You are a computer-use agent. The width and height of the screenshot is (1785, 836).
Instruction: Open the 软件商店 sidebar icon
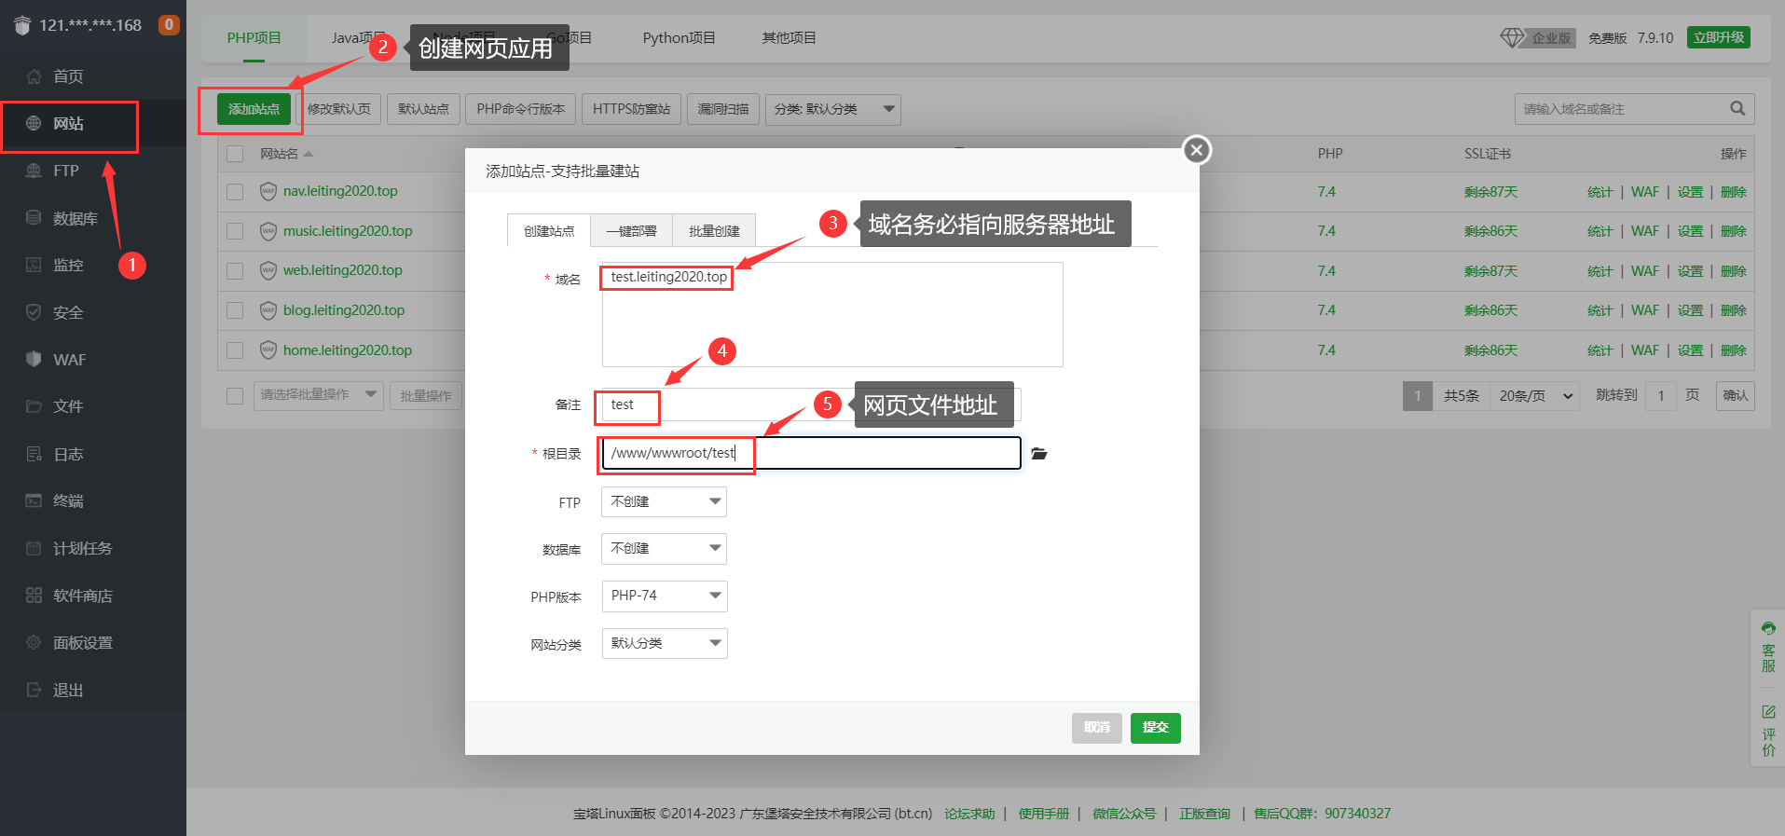point(34,596)
